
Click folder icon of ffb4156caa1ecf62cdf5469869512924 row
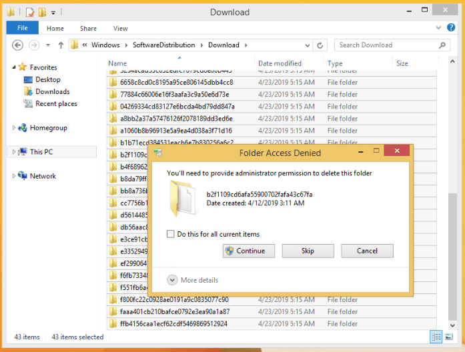click(113, 323)
